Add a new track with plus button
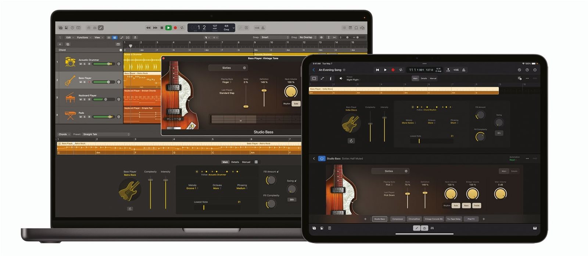Screen dimensions: 588x256 click(60, 44)
